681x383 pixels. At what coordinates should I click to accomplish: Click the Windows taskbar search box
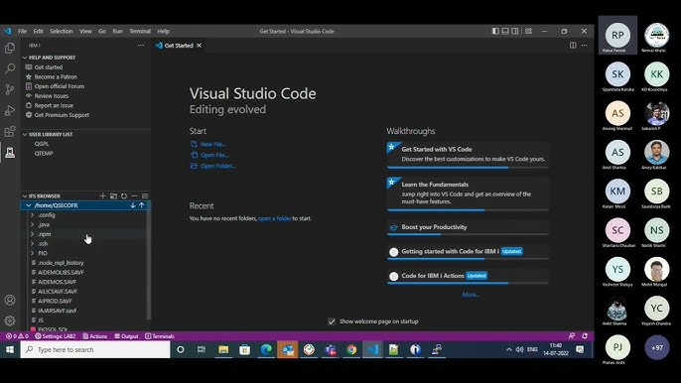click(x=95, y=349)
